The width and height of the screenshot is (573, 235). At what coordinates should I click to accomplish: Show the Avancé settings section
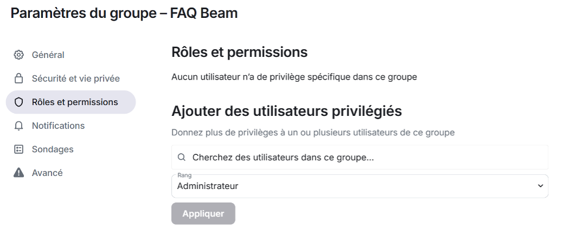click(x=47, y=173)
